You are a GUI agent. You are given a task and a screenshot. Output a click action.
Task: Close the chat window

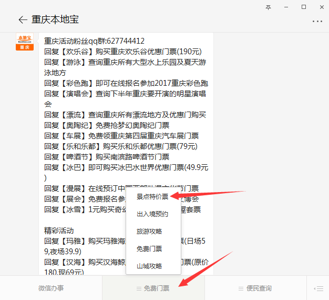pos(322,7)
